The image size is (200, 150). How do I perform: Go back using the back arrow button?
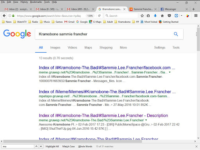click(x=4, y=16)
